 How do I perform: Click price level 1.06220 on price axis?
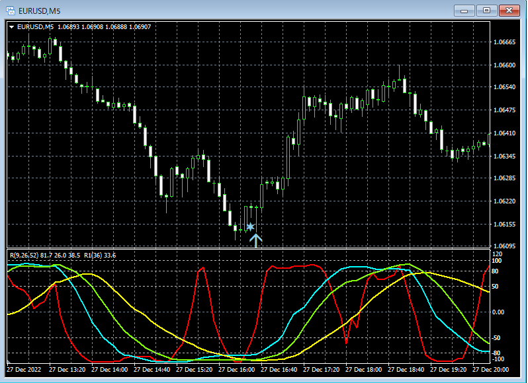[x=504, y=201]
